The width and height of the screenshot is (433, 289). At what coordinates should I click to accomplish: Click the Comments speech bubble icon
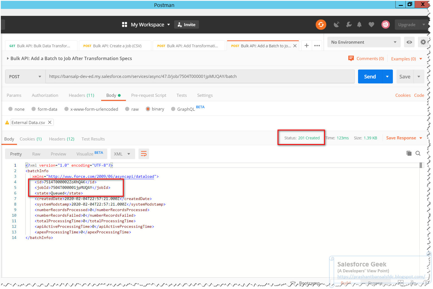(351, 58)
